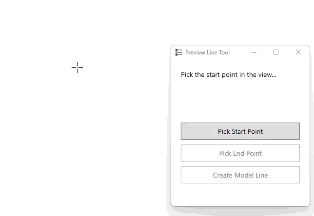
Task: Click blank dialog area above Pick Start Point
Action: [240, 102]
